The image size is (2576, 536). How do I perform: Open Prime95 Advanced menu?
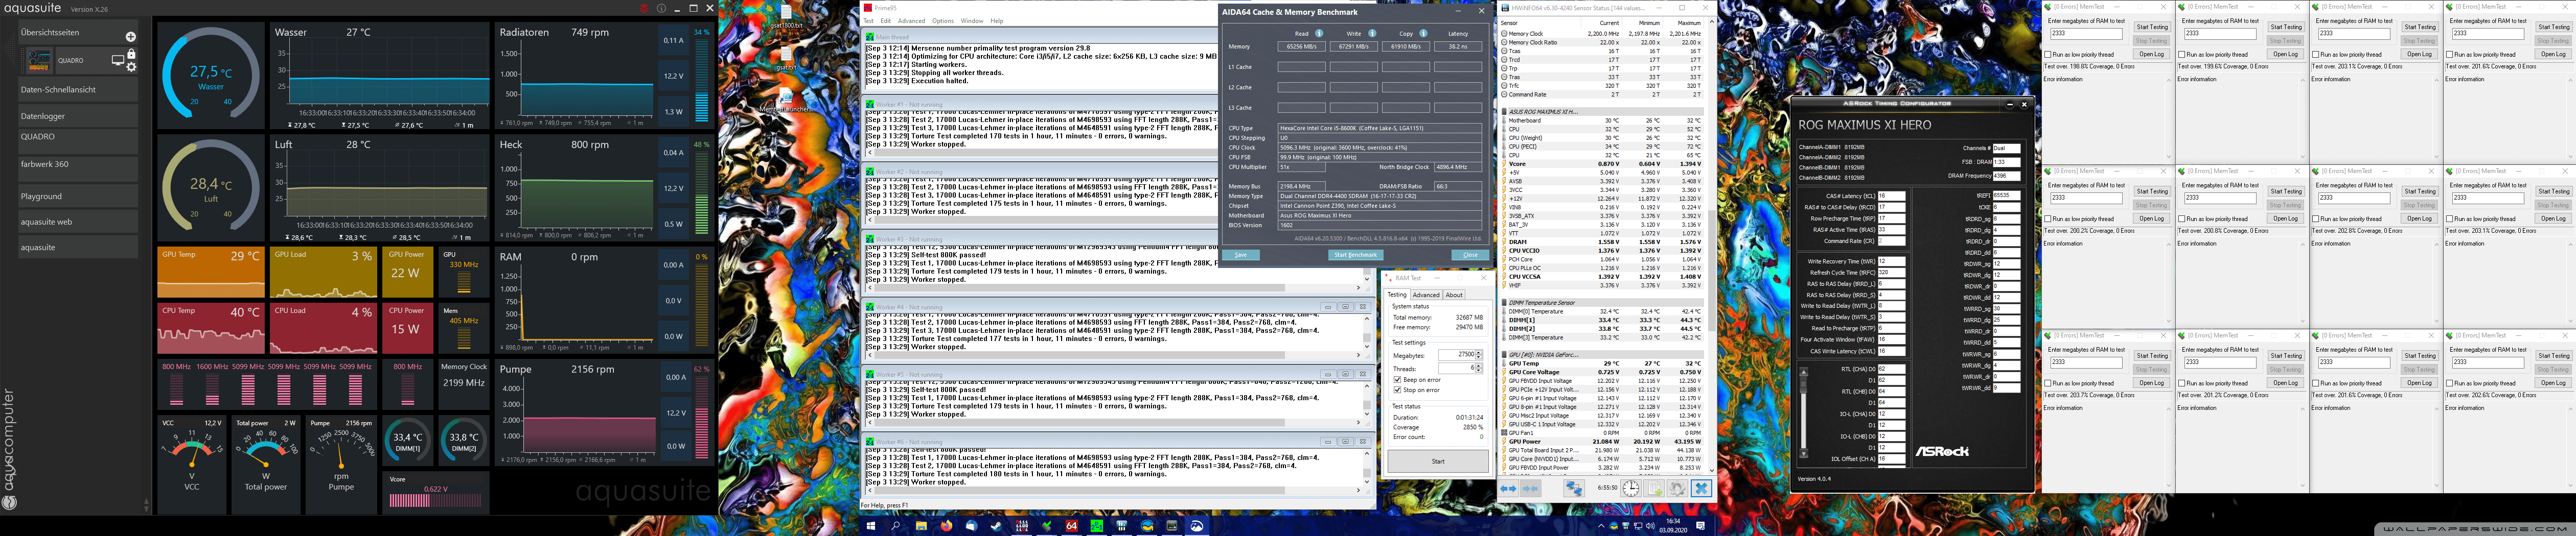(911, 21)
